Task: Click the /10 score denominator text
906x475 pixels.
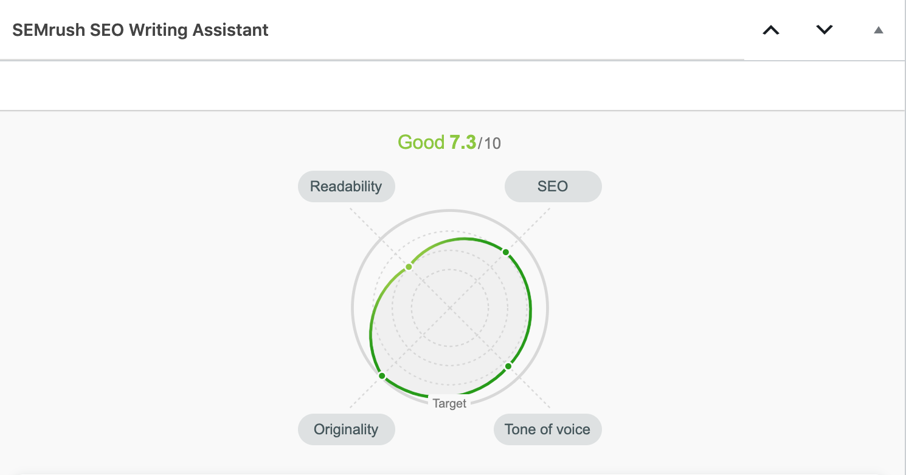Action: [489, 143]
